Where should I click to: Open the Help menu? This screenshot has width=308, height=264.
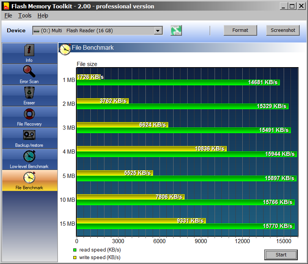43,16
